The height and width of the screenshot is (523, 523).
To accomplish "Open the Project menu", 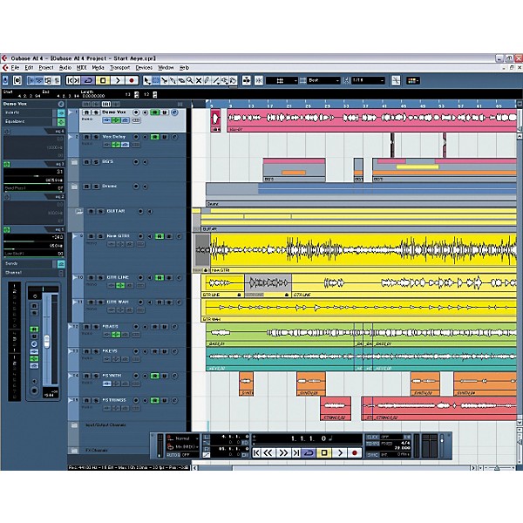I will click(46, 68).
